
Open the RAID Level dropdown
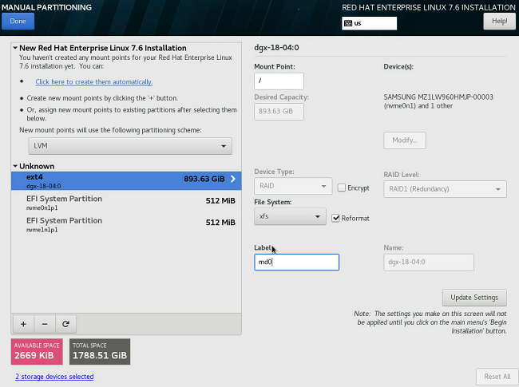445,189
